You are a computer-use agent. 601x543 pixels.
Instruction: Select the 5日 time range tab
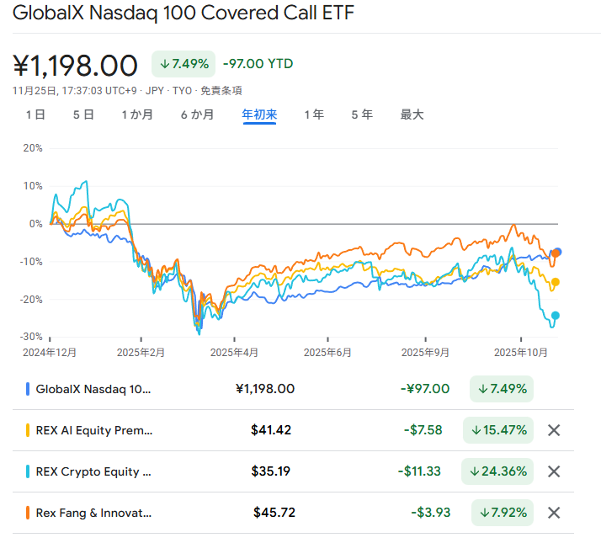83,114
